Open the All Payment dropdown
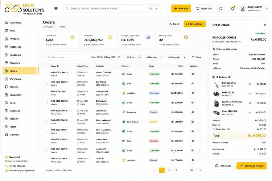 coord(154,57)
